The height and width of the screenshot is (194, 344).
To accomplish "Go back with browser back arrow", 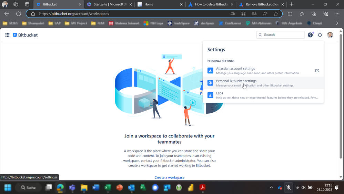I will 7,14.
